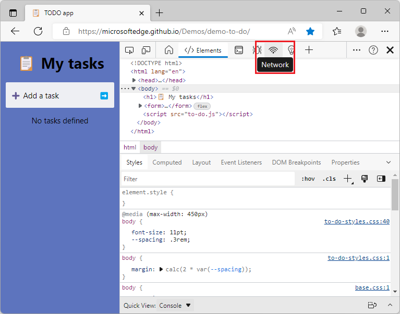The image size is (400, 314).
Task: Open the Sources bug icon tool
Action: click(x=257, y=50)
